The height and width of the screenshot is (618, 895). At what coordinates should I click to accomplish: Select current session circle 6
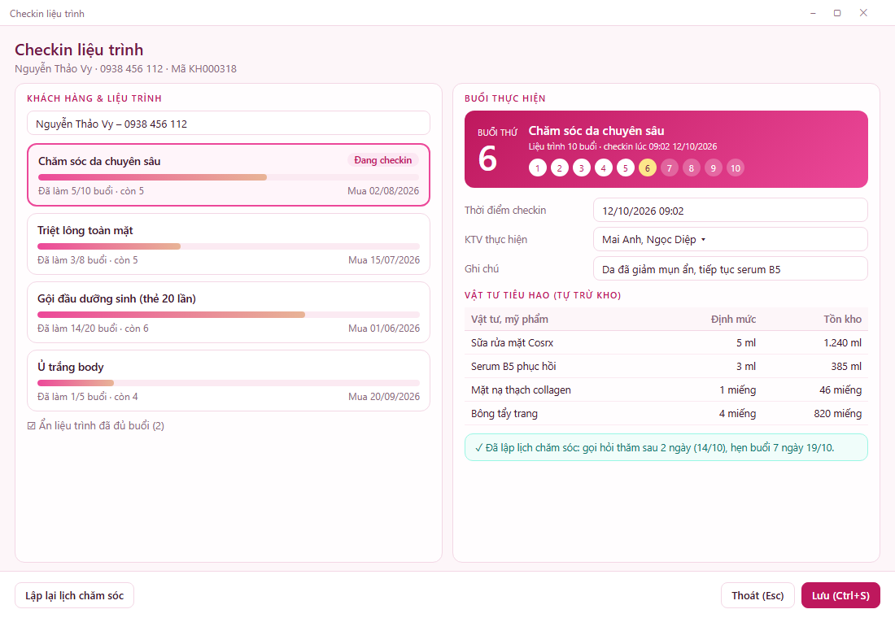coord(648,168)
